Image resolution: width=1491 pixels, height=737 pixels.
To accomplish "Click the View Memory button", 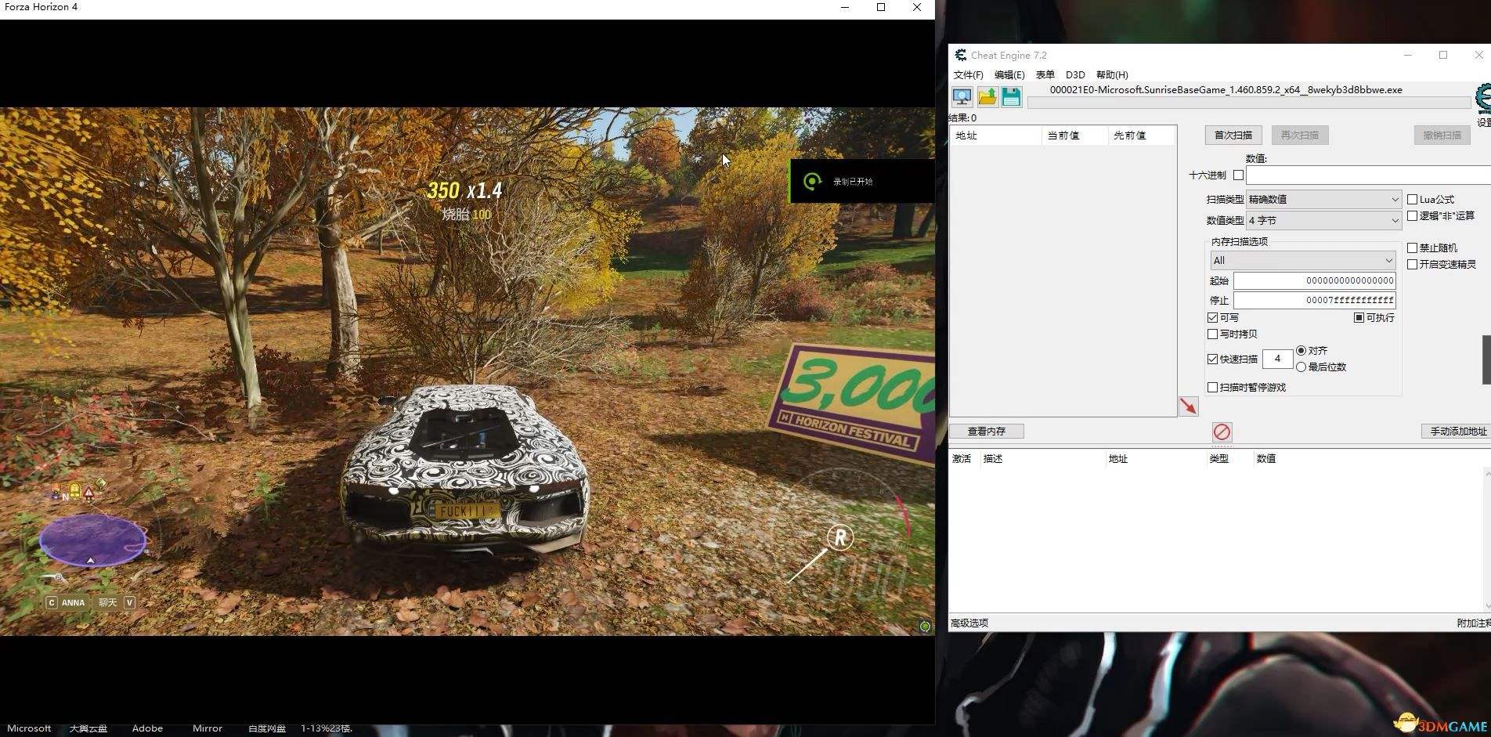I will click(987, 432).
